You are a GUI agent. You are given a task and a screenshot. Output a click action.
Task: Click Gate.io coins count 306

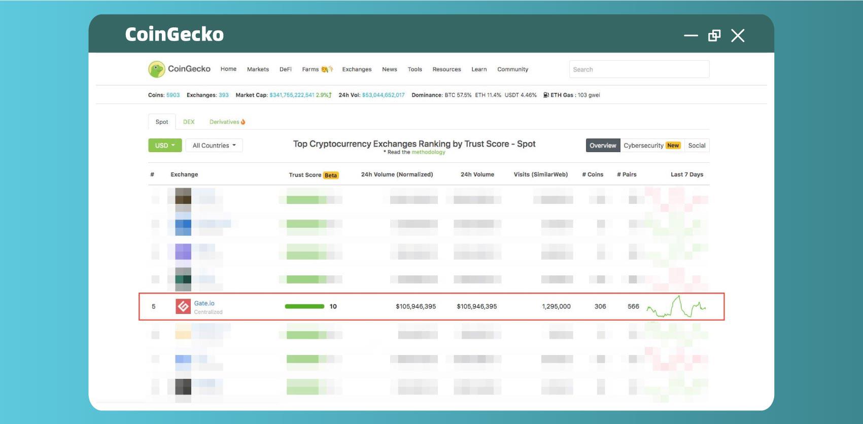(600, 306)
